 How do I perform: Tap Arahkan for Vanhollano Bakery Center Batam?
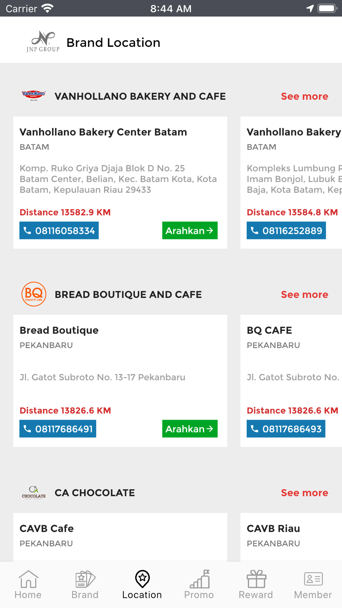[x=190, y=230]
